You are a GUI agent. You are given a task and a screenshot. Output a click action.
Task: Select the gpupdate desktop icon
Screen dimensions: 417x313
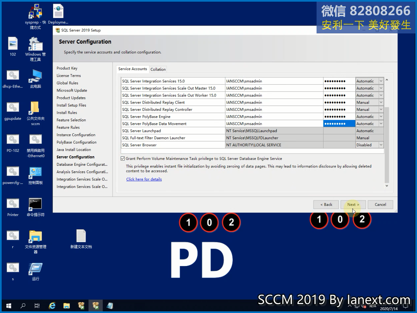pyautogui.click(x=13, y=111)
